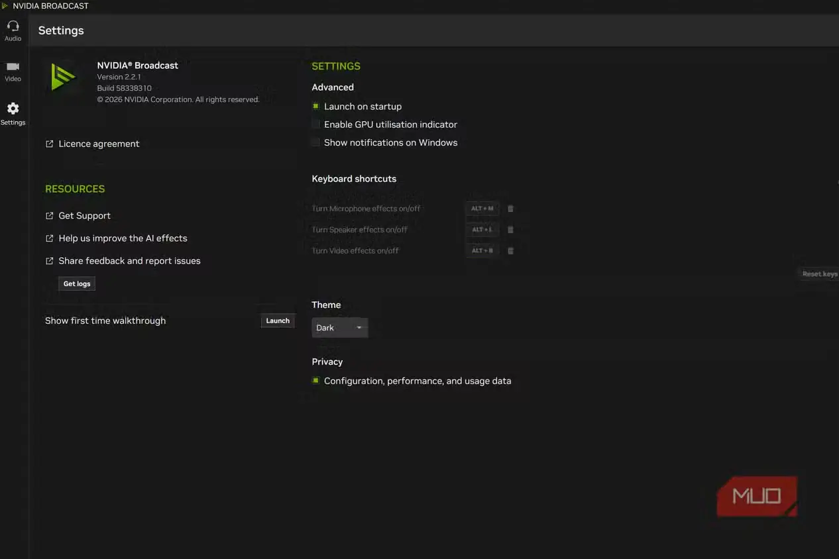Click the RESOURCES heading
Viewport: 839px width, 559px height.
75,189
